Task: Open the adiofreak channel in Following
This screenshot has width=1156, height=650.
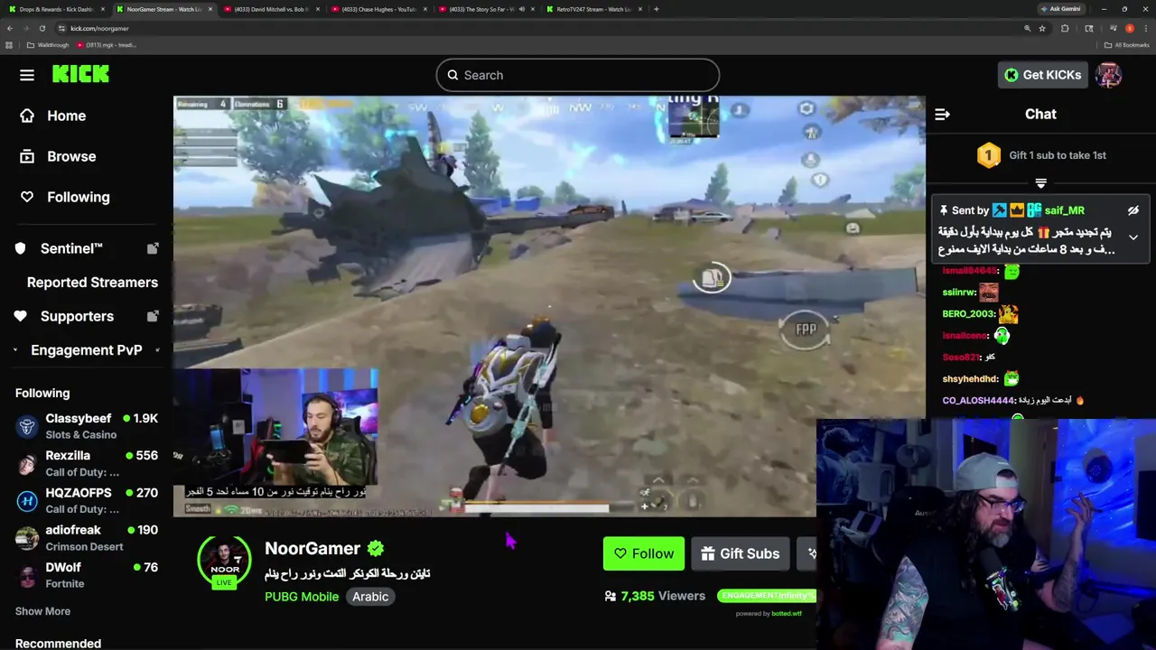Action: click(x=87, y=537)
